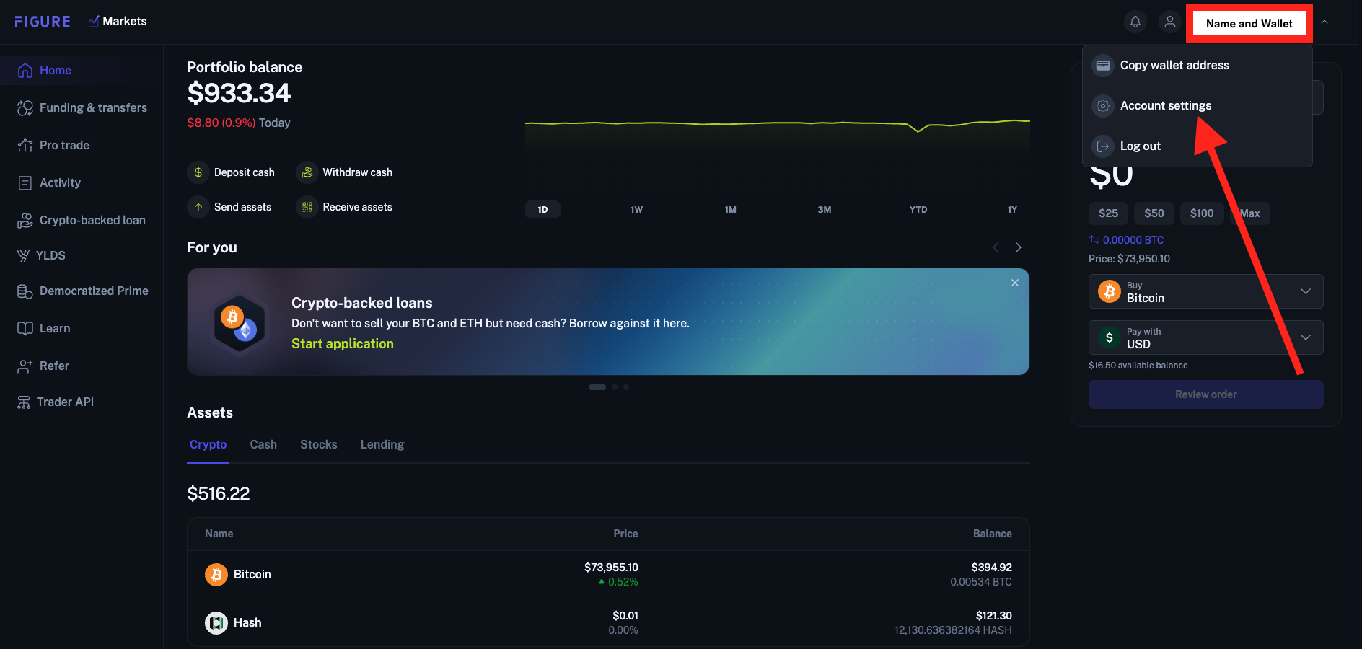
Task: Select the YTD chart range
Action: coord(918,210)
